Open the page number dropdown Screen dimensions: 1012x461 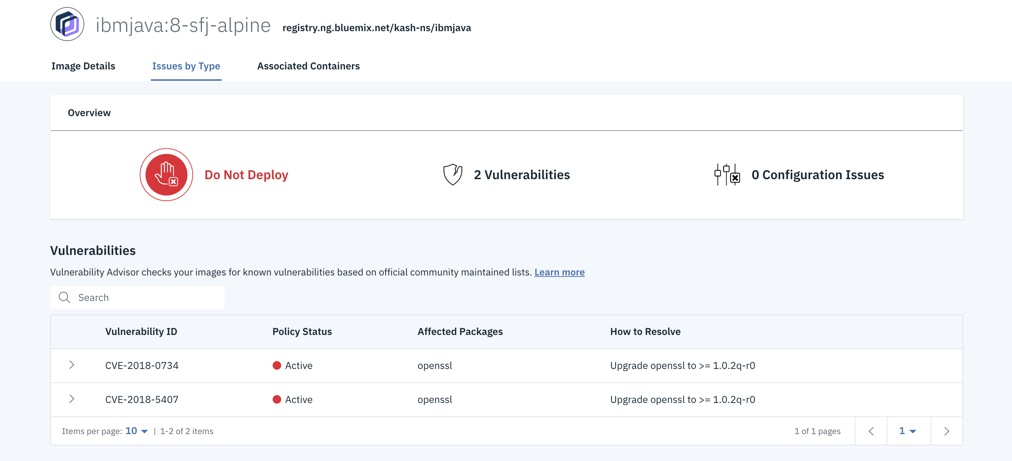(908, 431)
